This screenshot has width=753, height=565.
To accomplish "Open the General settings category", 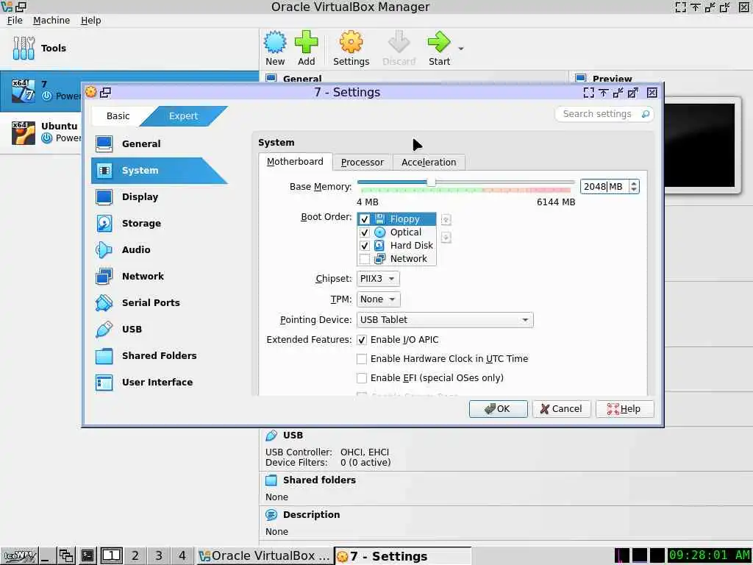I will click(x=159, y=143).
